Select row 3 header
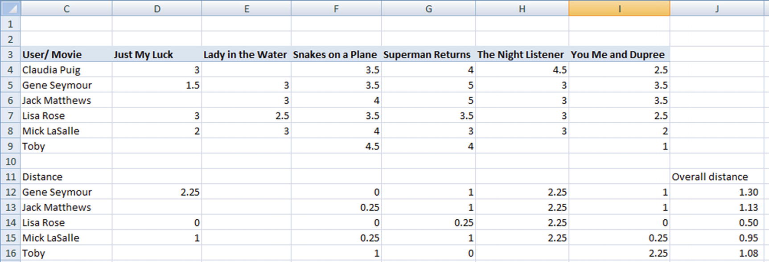769x262 pixels. tap(10, 55)
